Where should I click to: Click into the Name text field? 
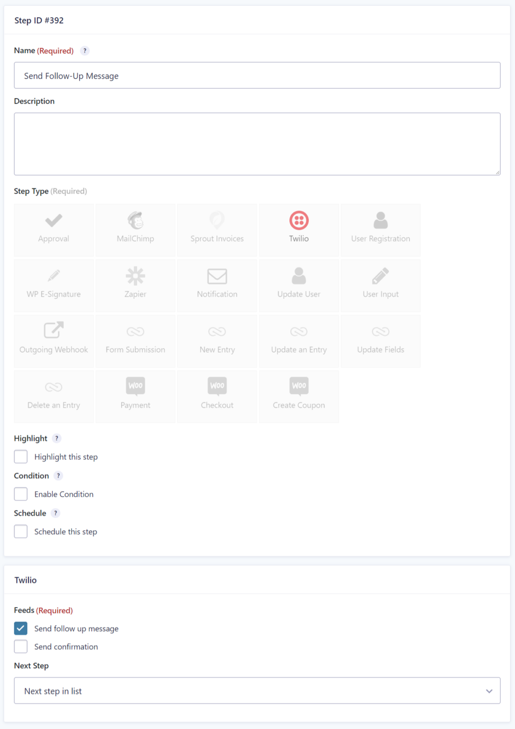257,75
